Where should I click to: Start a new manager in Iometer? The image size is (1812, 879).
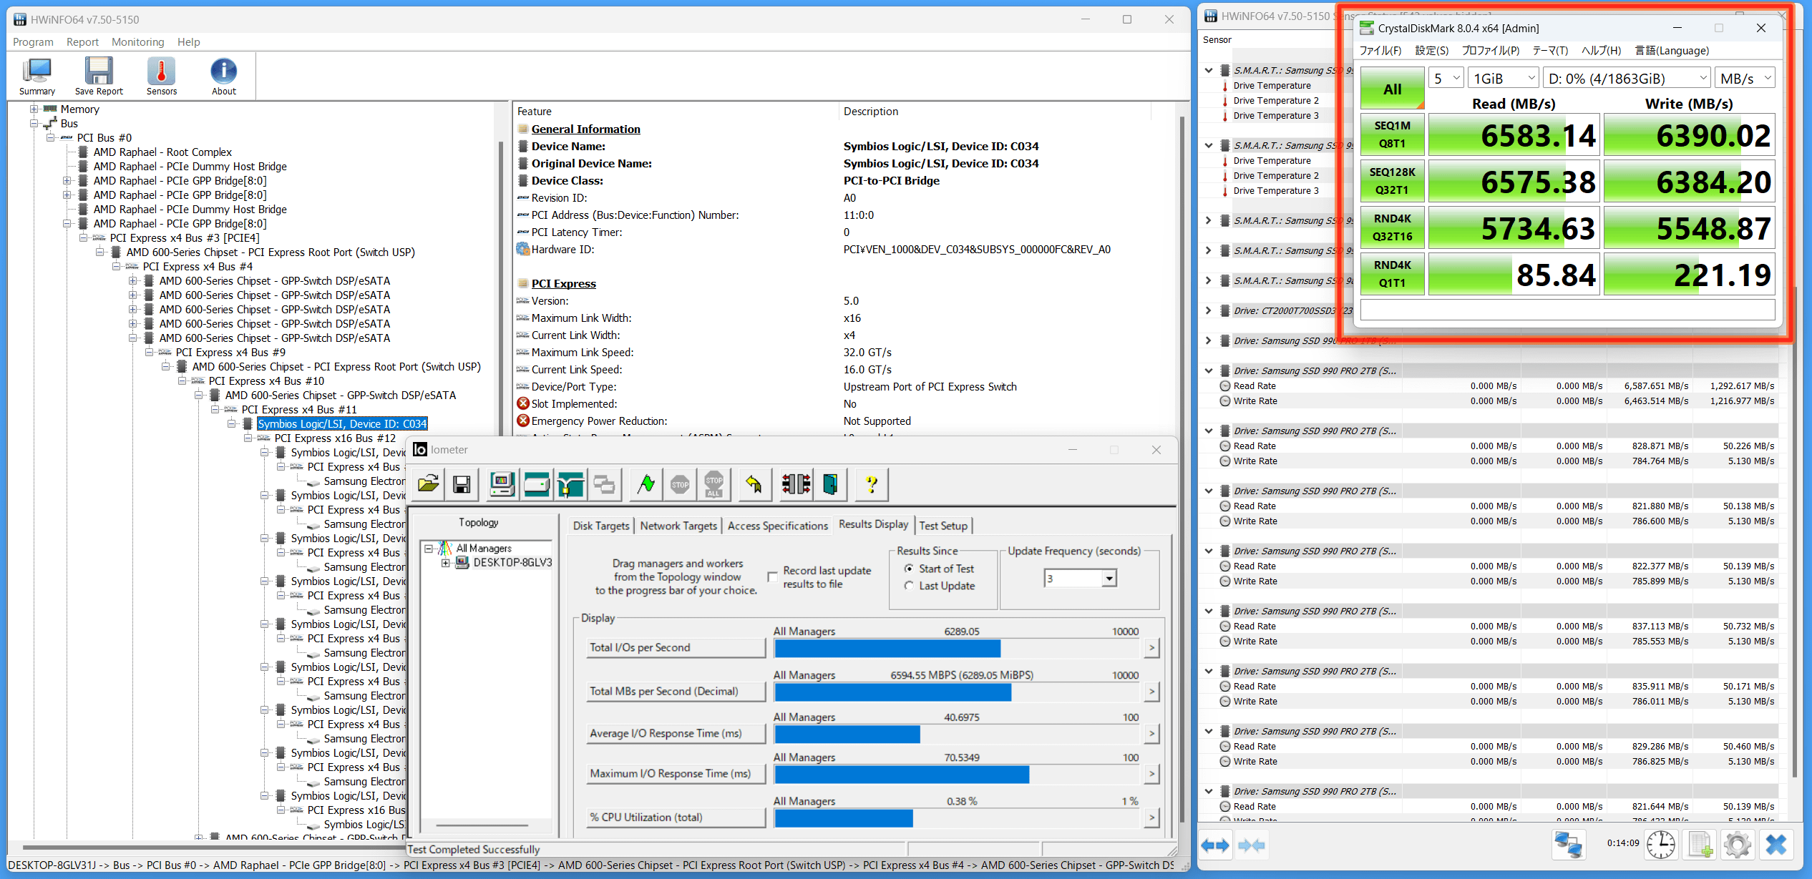point(502,484)
